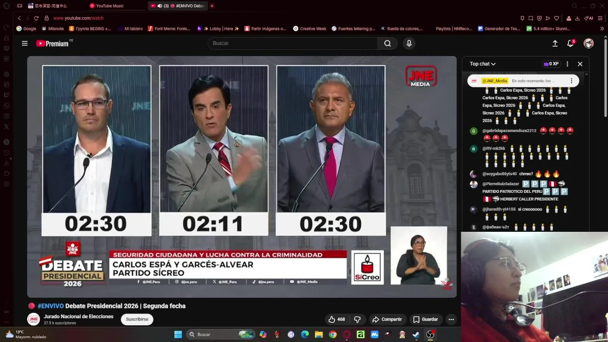Open the YouTube upload/create icon

point(555,43)
